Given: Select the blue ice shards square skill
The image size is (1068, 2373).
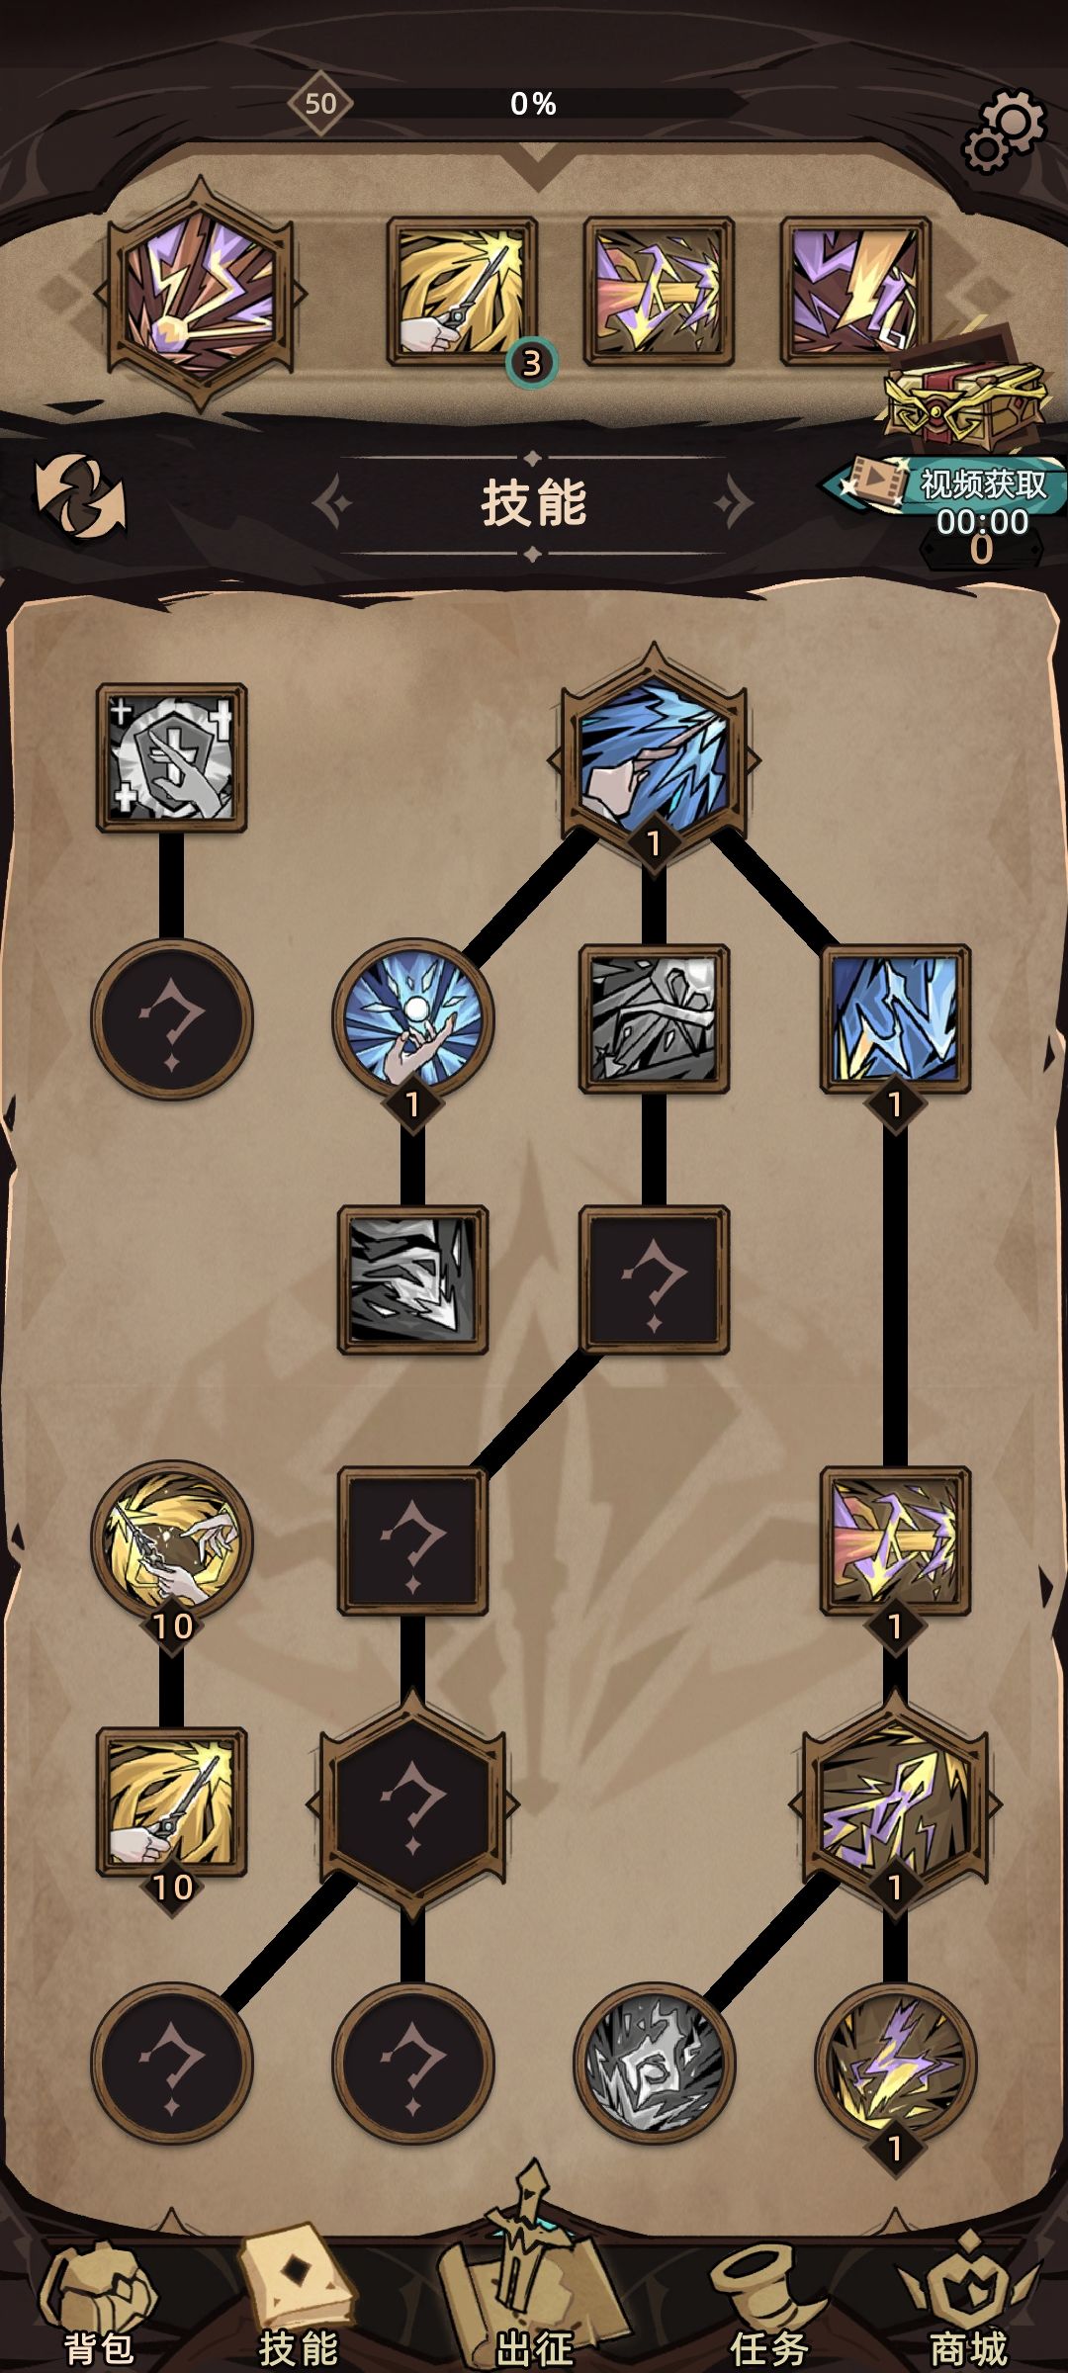Looking at the screenshot, I should click(895, 1018).
